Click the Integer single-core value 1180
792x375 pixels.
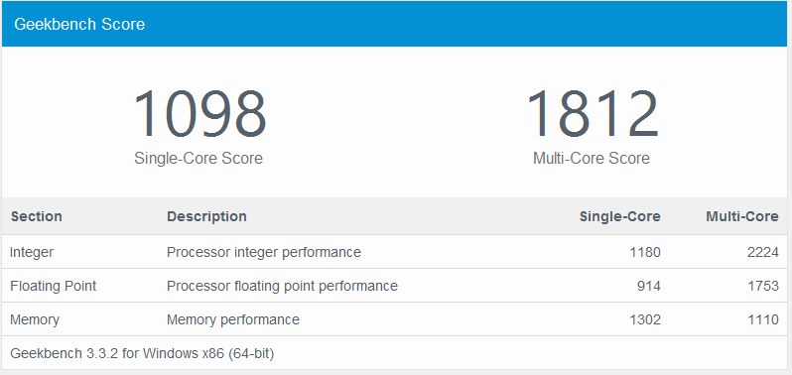coord(645,252)
